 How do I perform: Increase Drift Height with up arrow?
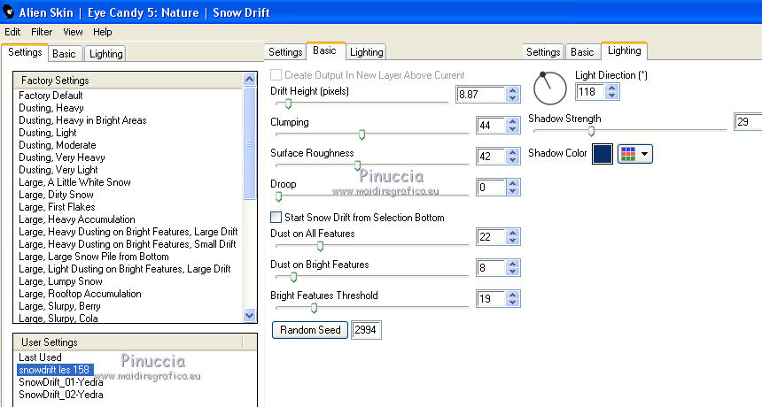(512, 90)
